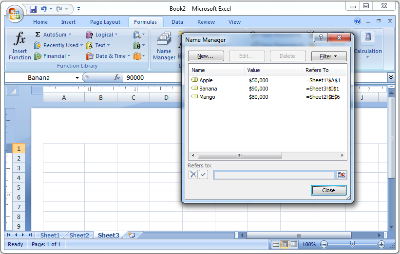Click the zoom slider handle
Viewport: 400px width, 254px height.
pyautogui.click(x=352, y=245)
